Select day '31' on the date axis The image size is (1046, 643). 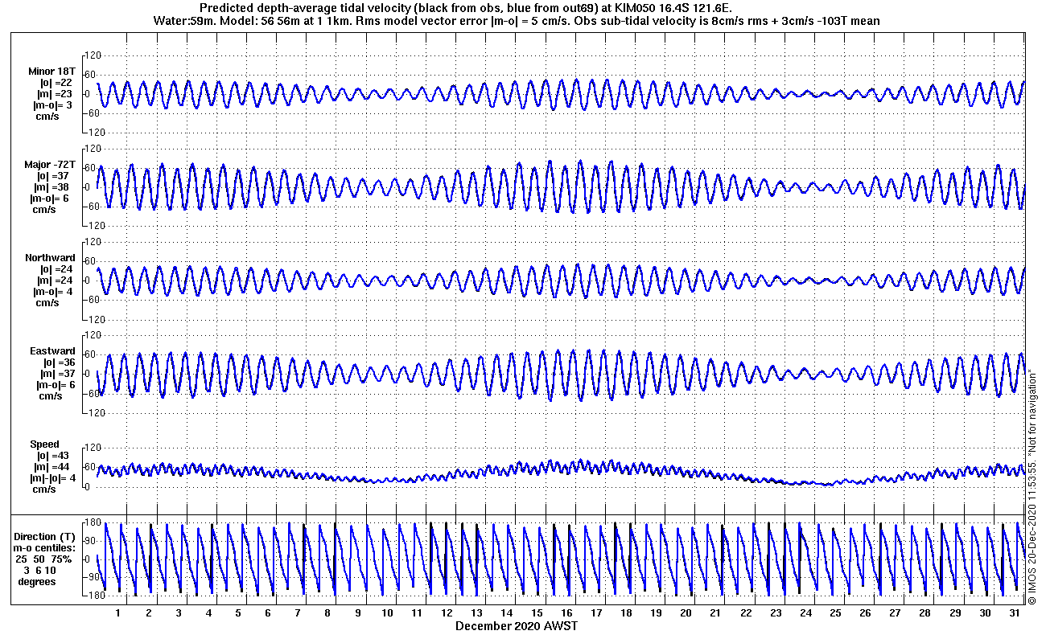pyautogui.click(x=1015, y=613)
